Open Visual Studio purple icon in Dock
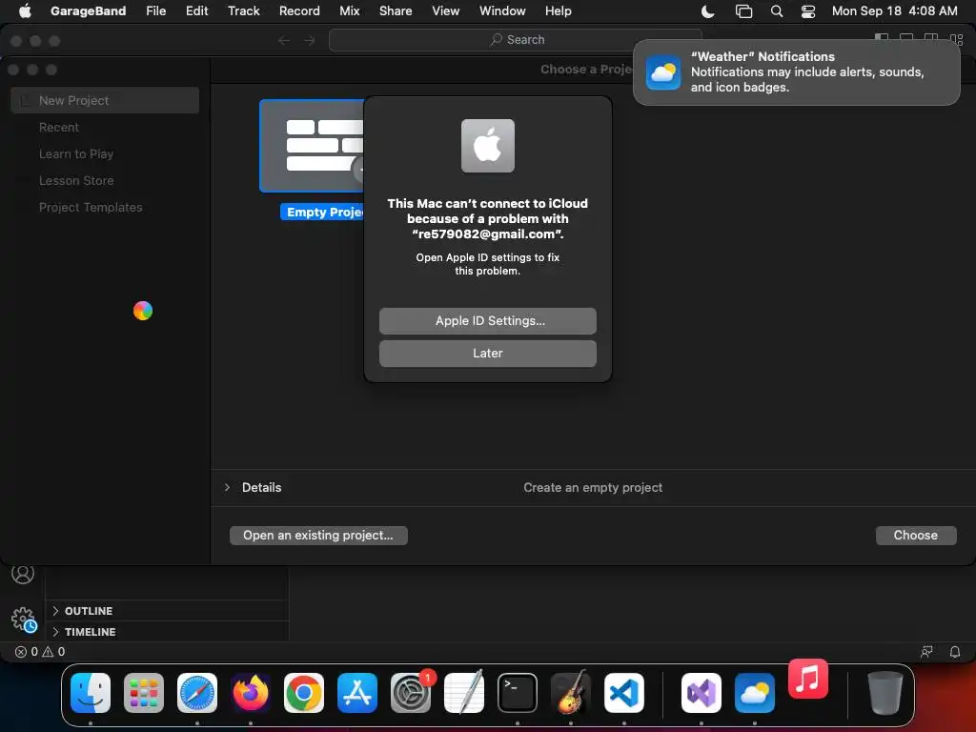Image resolution: width=976 pixels, height=732 pixels. point(701,693)
